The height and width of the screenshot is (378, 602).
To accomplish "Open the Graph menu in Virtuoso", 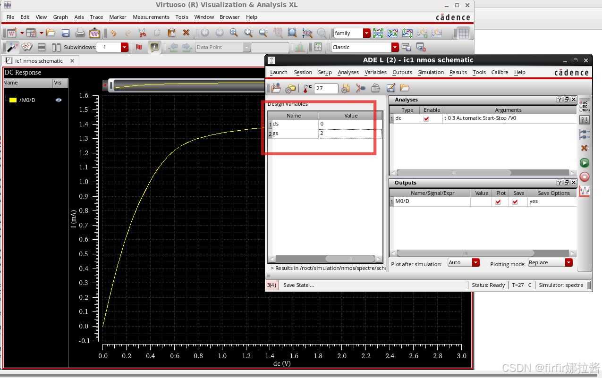I will point(60,17).
